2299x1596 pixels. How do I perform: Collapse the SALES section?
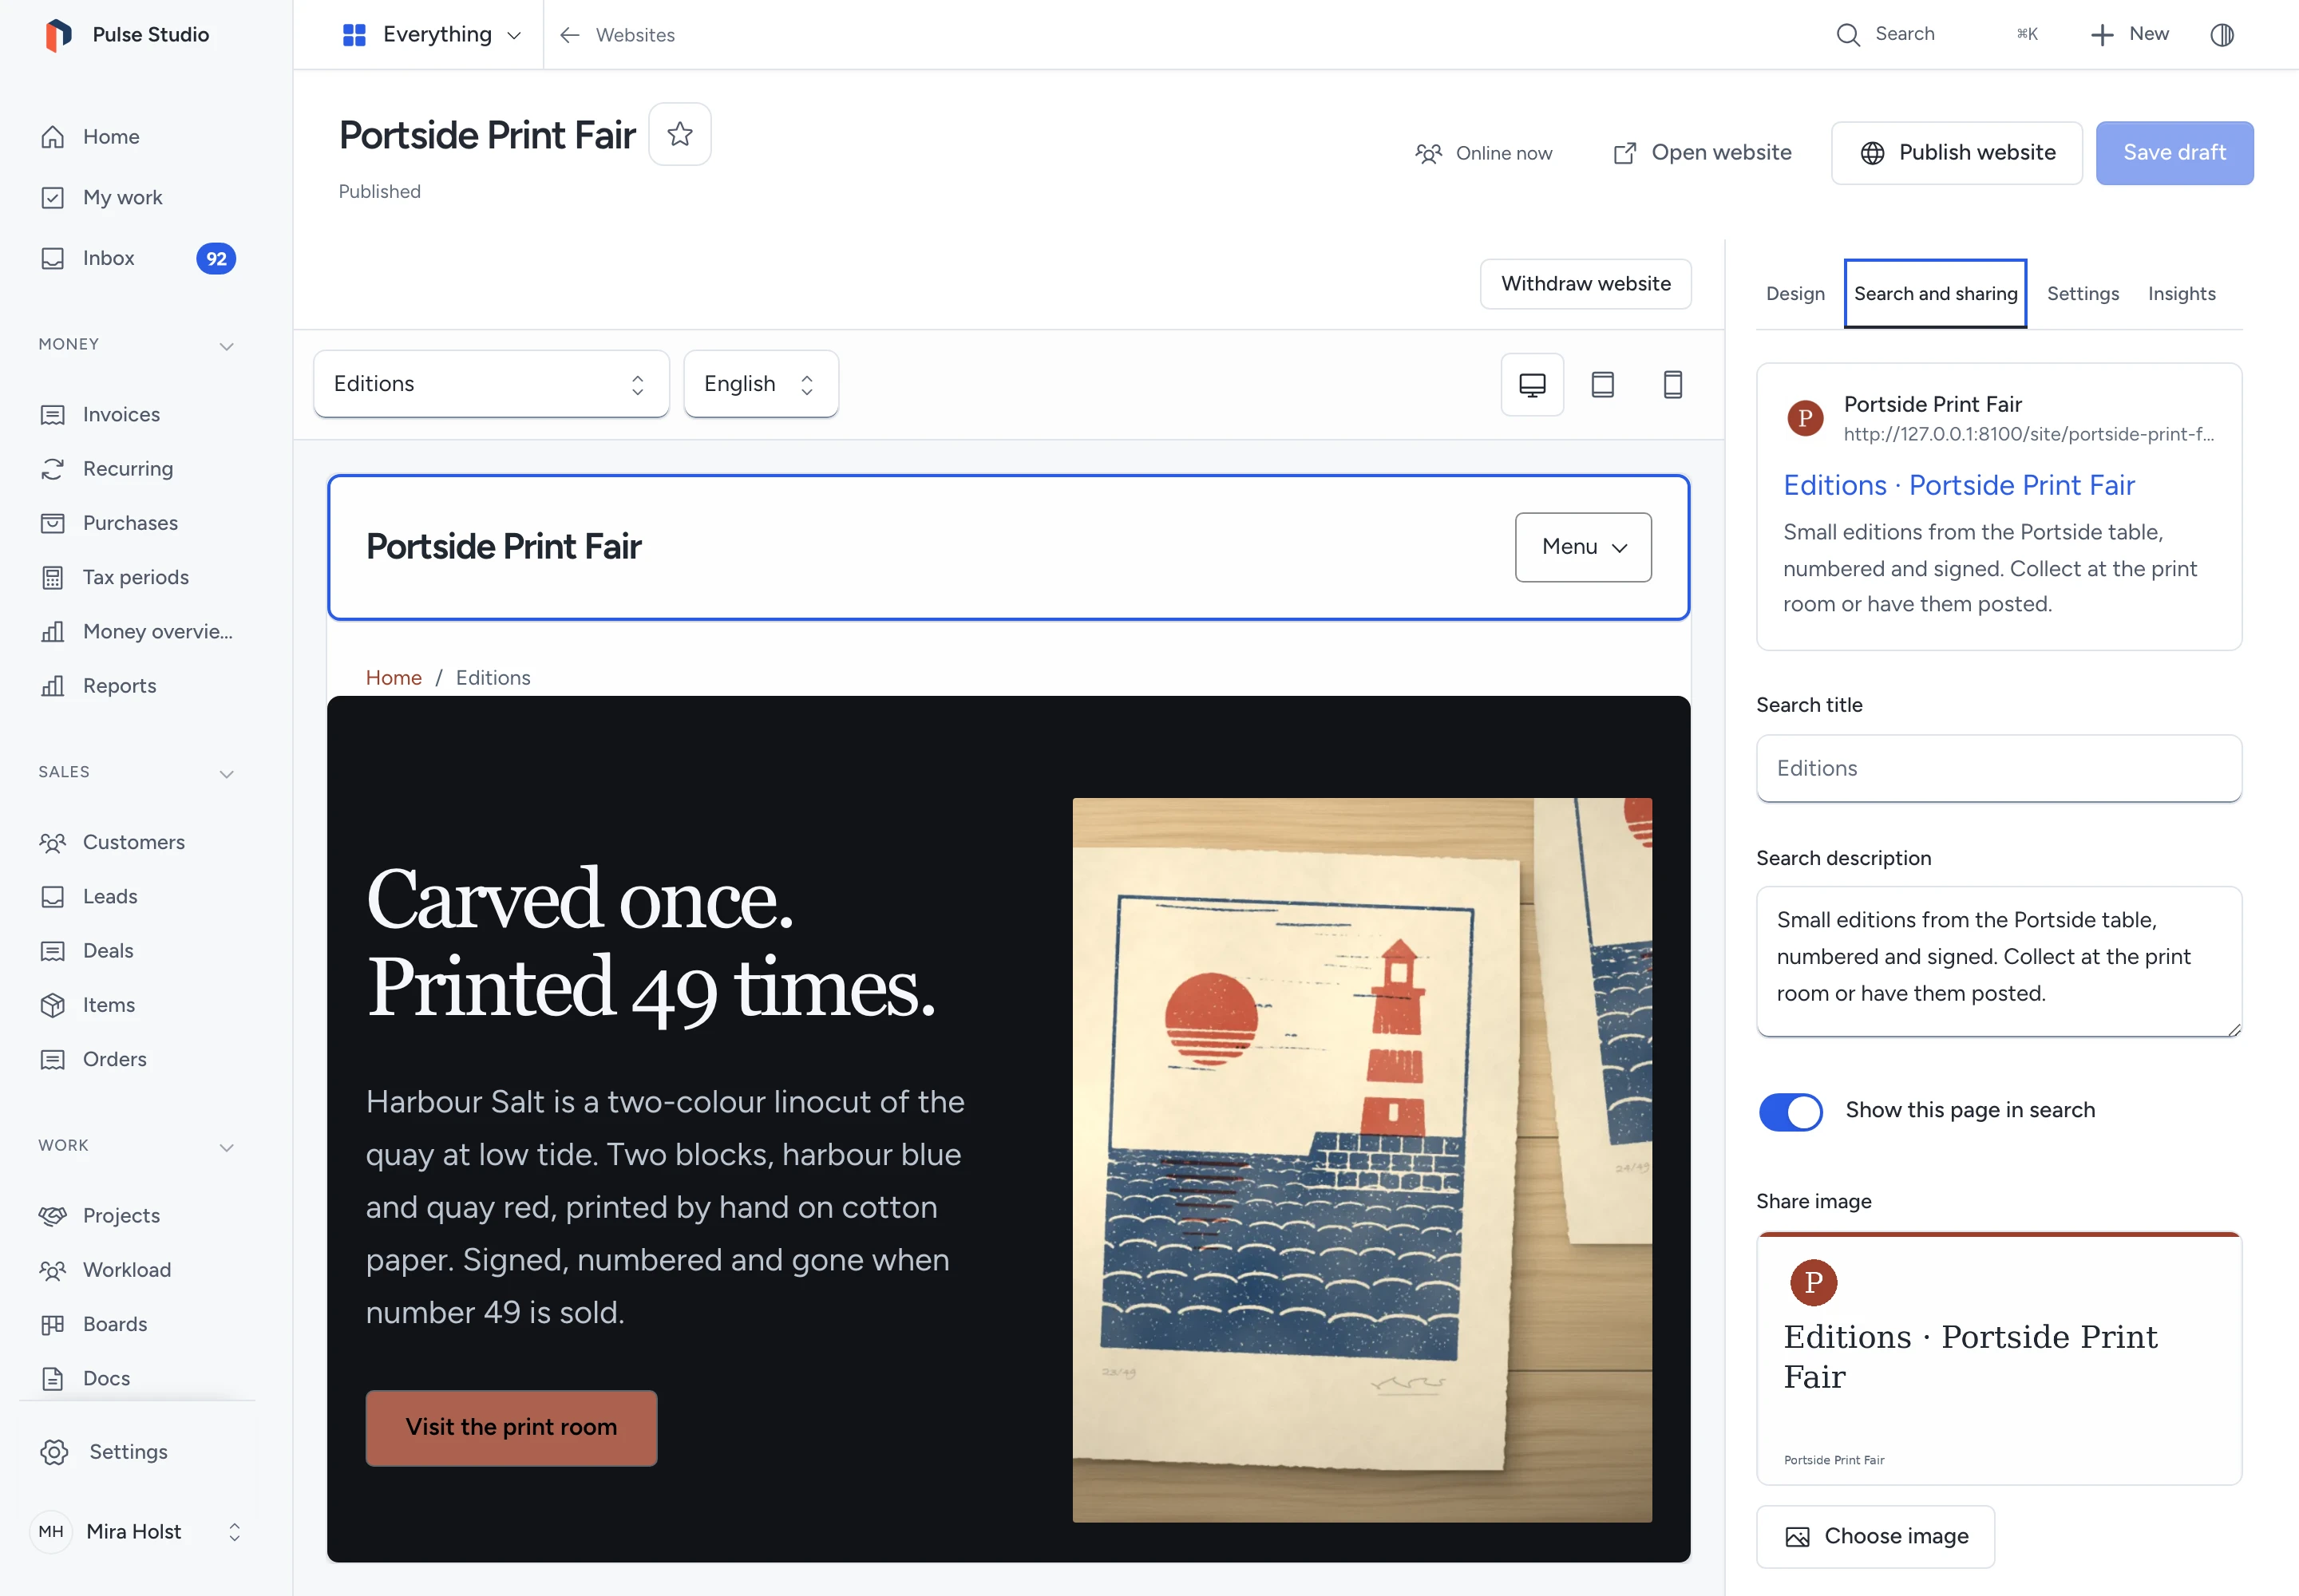pyautogui.click(x=227, y=774)
